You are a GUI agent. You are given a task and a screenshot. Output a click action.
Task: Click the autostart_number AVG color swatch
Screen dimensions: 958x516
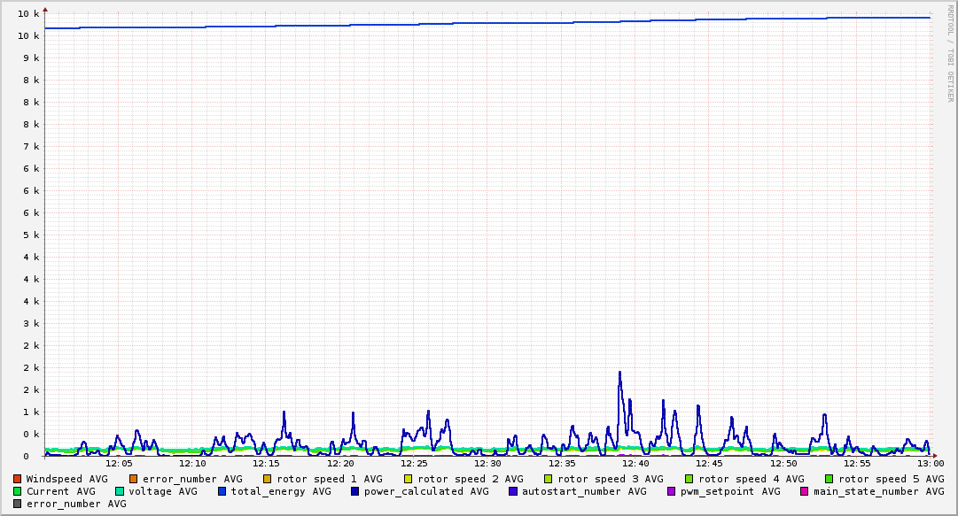[513, 491]
